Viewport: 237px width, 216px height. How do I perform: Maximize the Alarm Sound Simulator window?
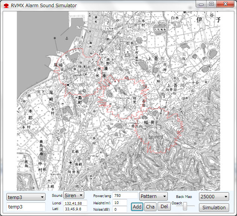click(x=211, y=4)
